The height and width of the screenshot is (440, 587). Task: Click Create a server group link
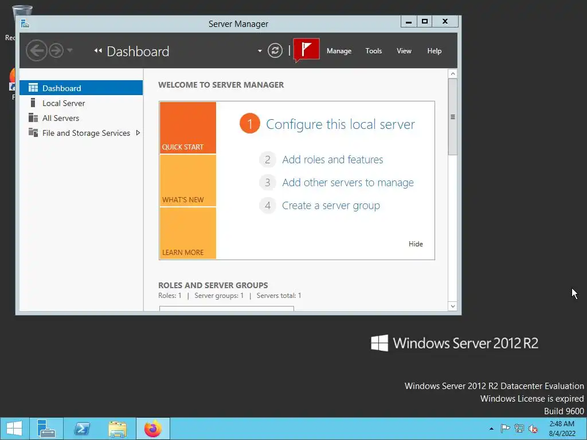[331, 206]
